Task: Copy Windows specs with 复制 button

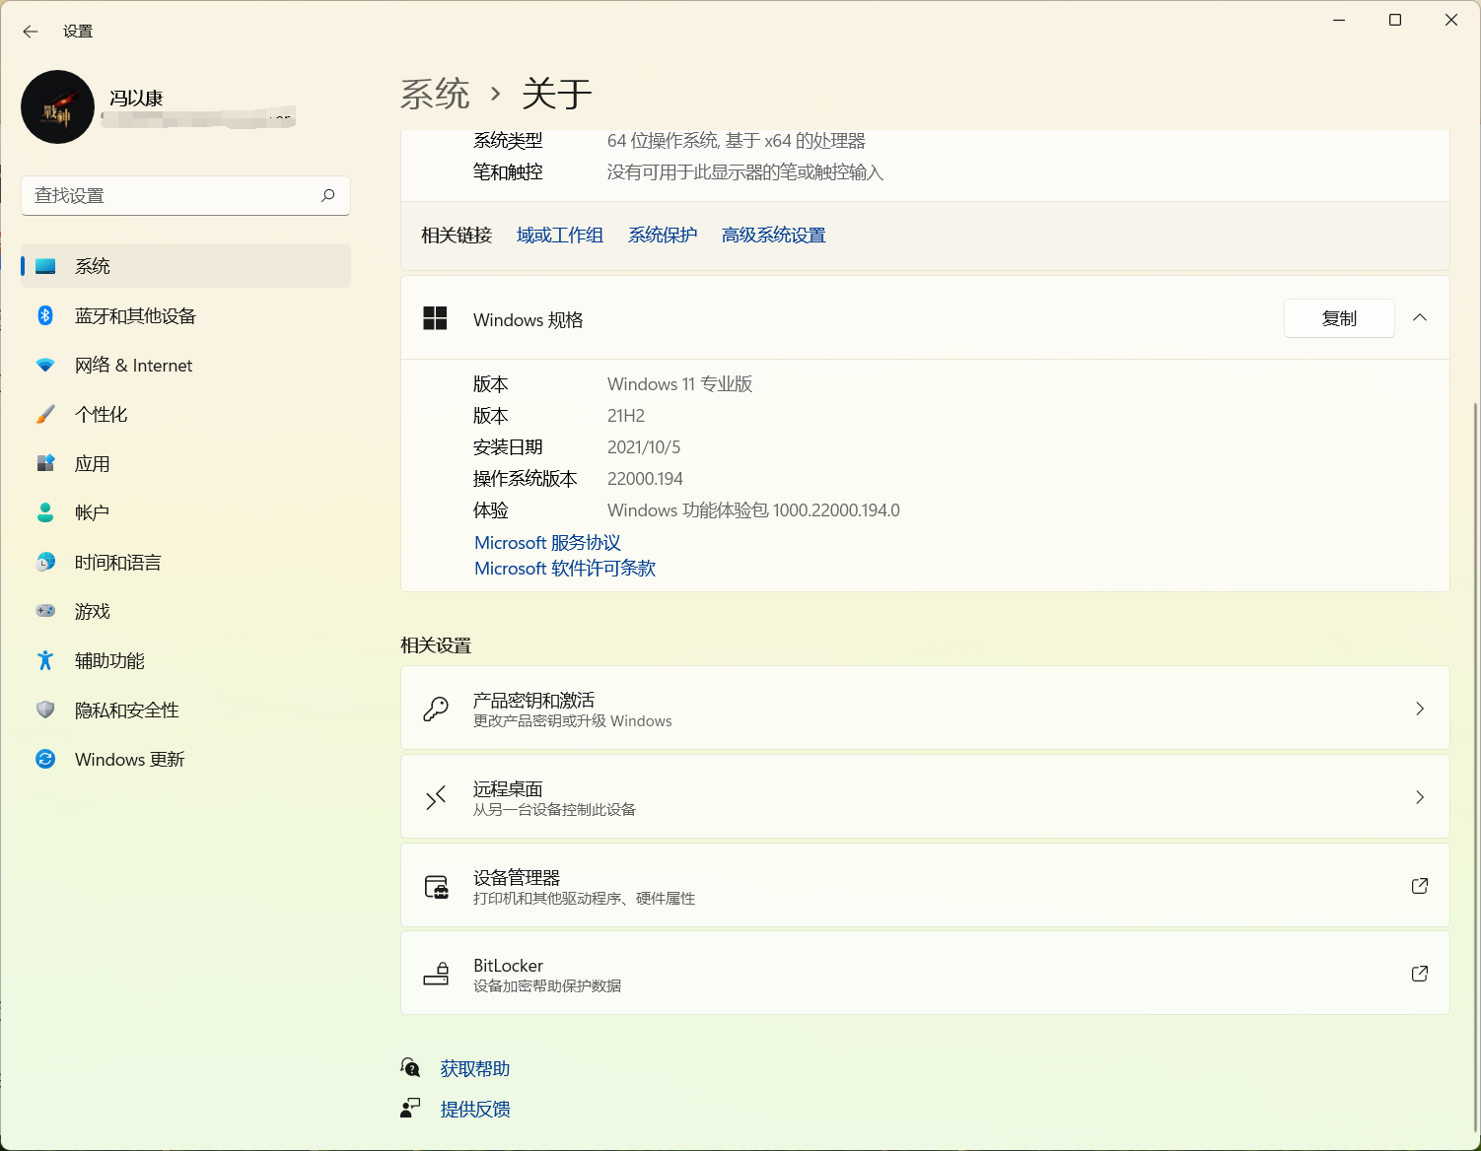Action: click(x=1339, y=318)
